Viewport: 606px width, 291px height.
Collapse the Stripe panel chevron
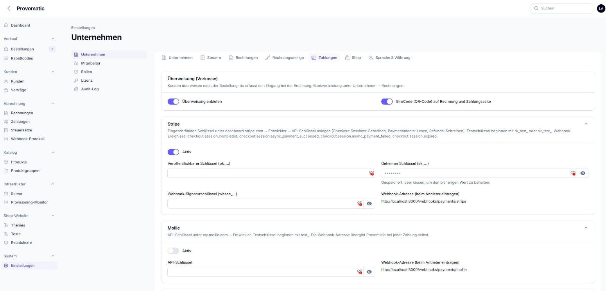click(586, 124)
